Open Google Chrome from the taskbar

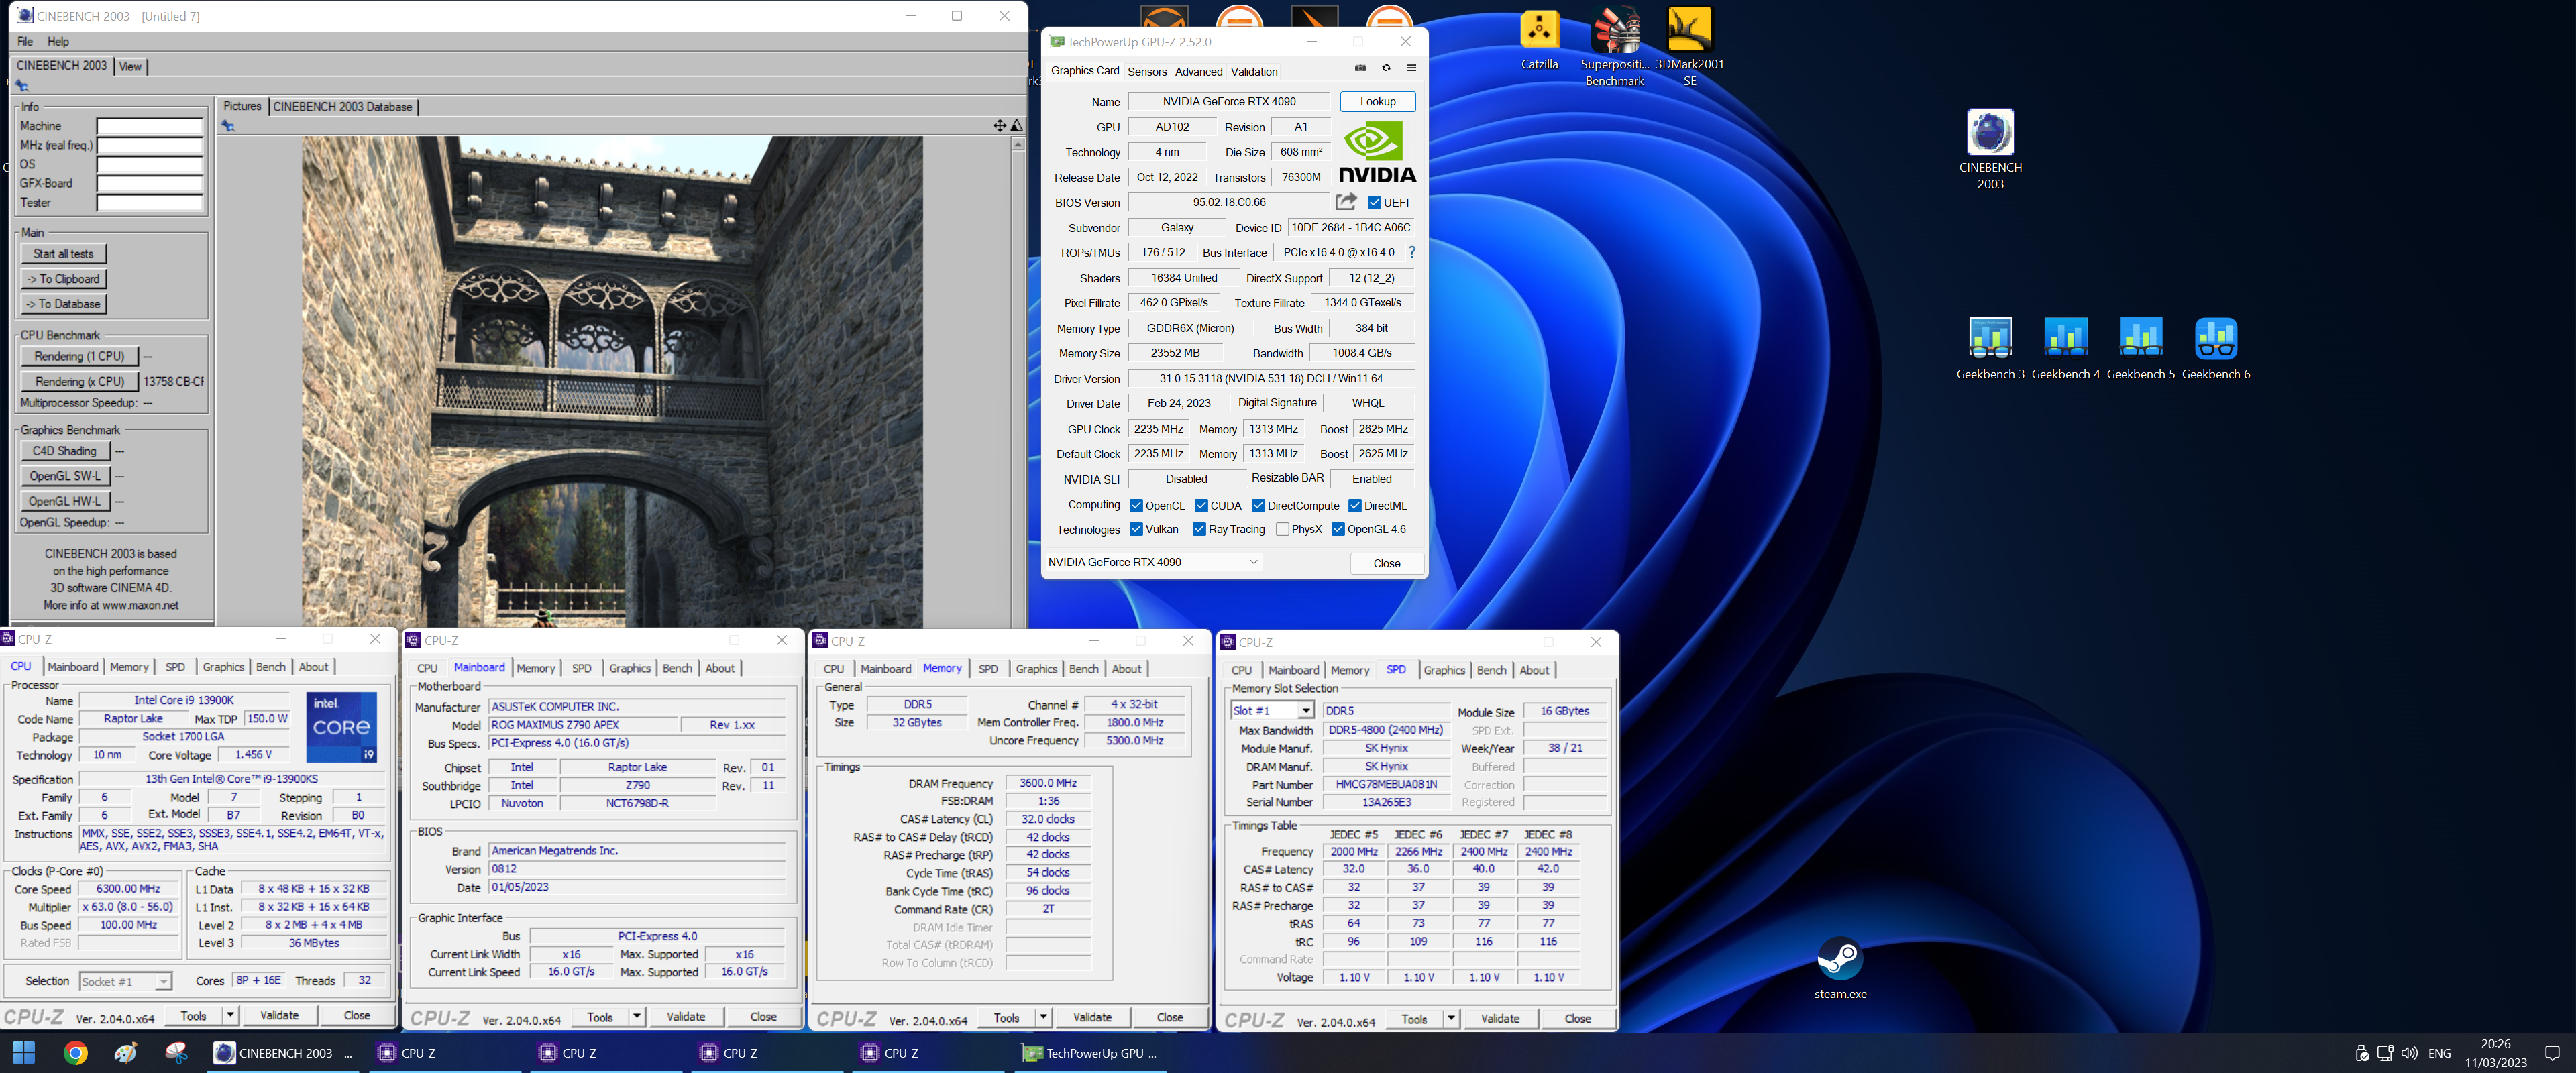75,1052
